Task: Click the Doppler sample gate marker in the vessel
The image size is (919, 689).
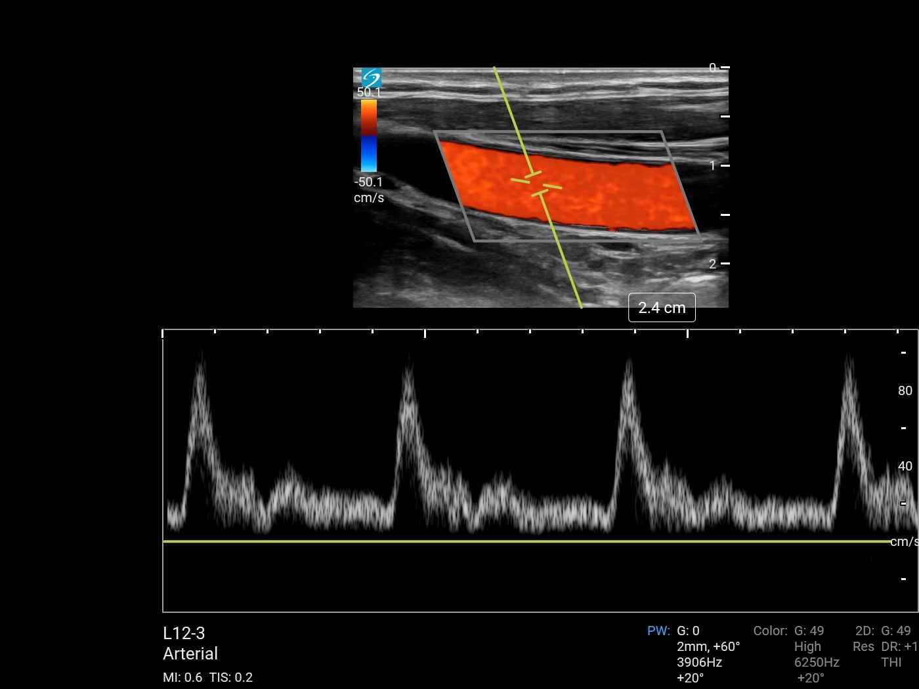Action: point(536,184)
